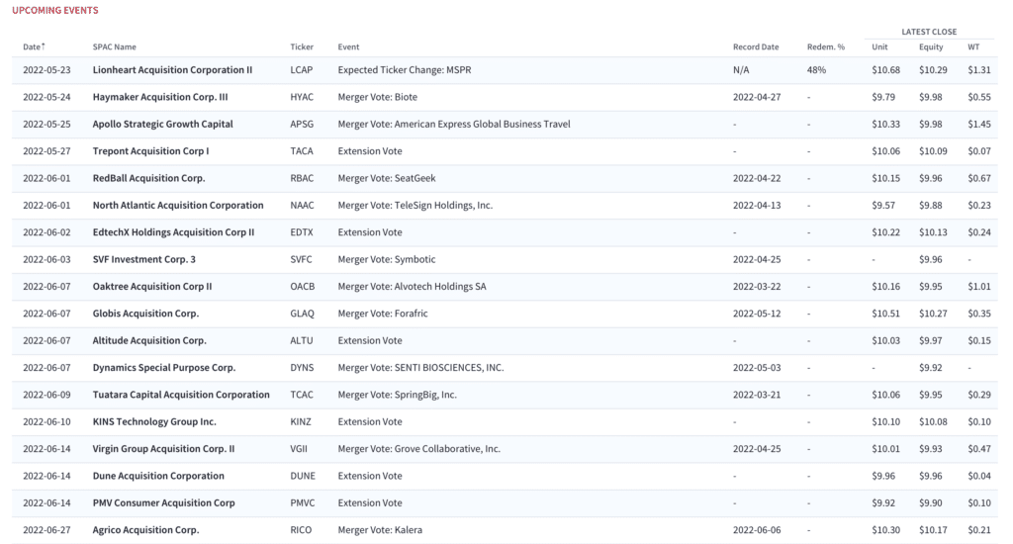
Task: Click the HYAC ticker
Action: point(302,97)
